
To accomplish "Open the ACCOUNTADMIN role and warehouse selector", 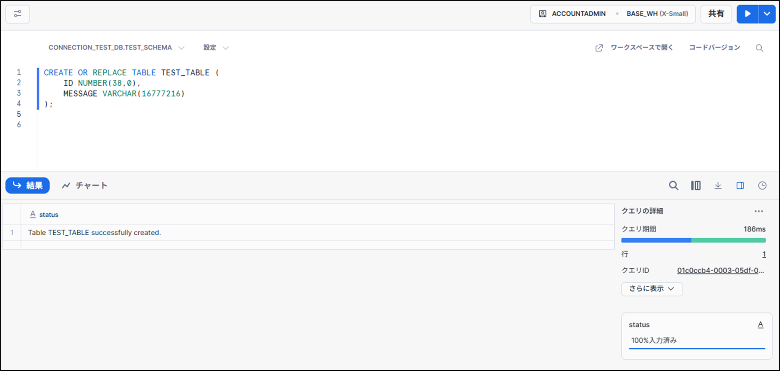I will (x=613, y=14).
